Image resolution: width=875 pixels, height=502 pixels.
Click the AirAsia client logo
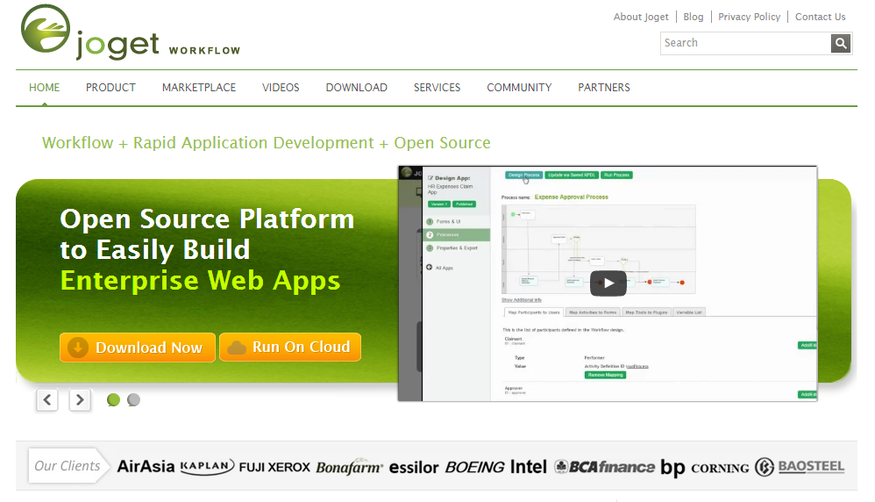146,466
